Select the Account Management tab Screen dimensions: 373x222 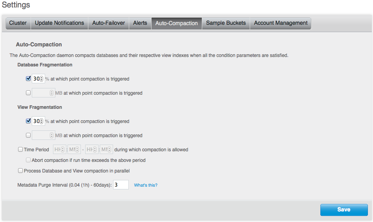280,23
